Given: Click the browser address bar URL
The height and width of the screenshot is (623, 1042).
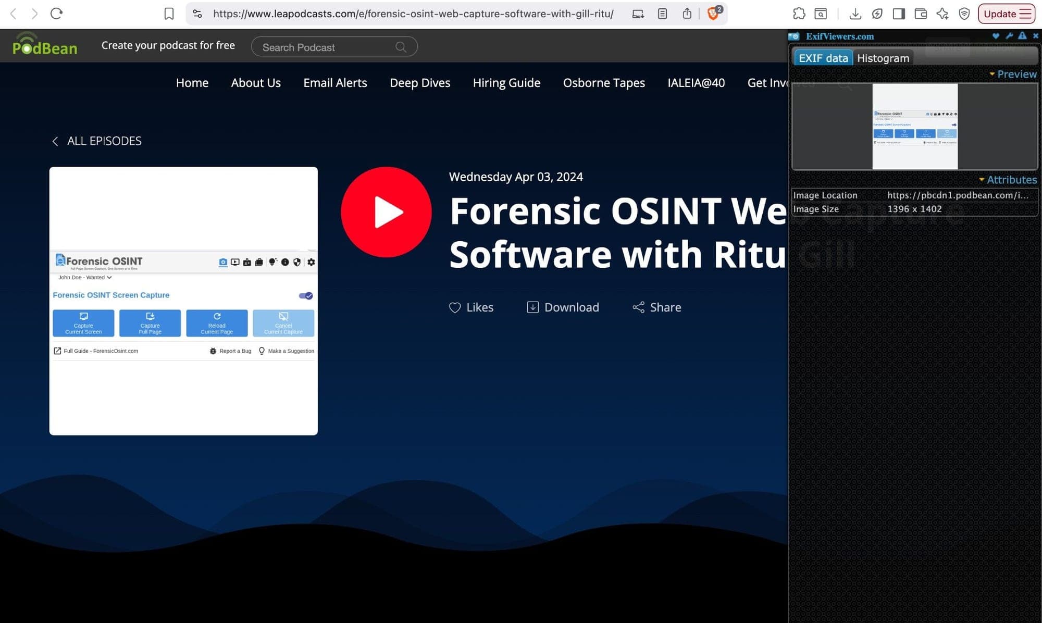Looking at the screenshot, I should point(413,14).
